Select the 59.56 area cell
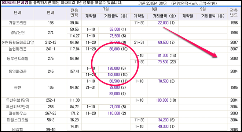The width and height of the screenshot is (242, 132). coord(74,30)
